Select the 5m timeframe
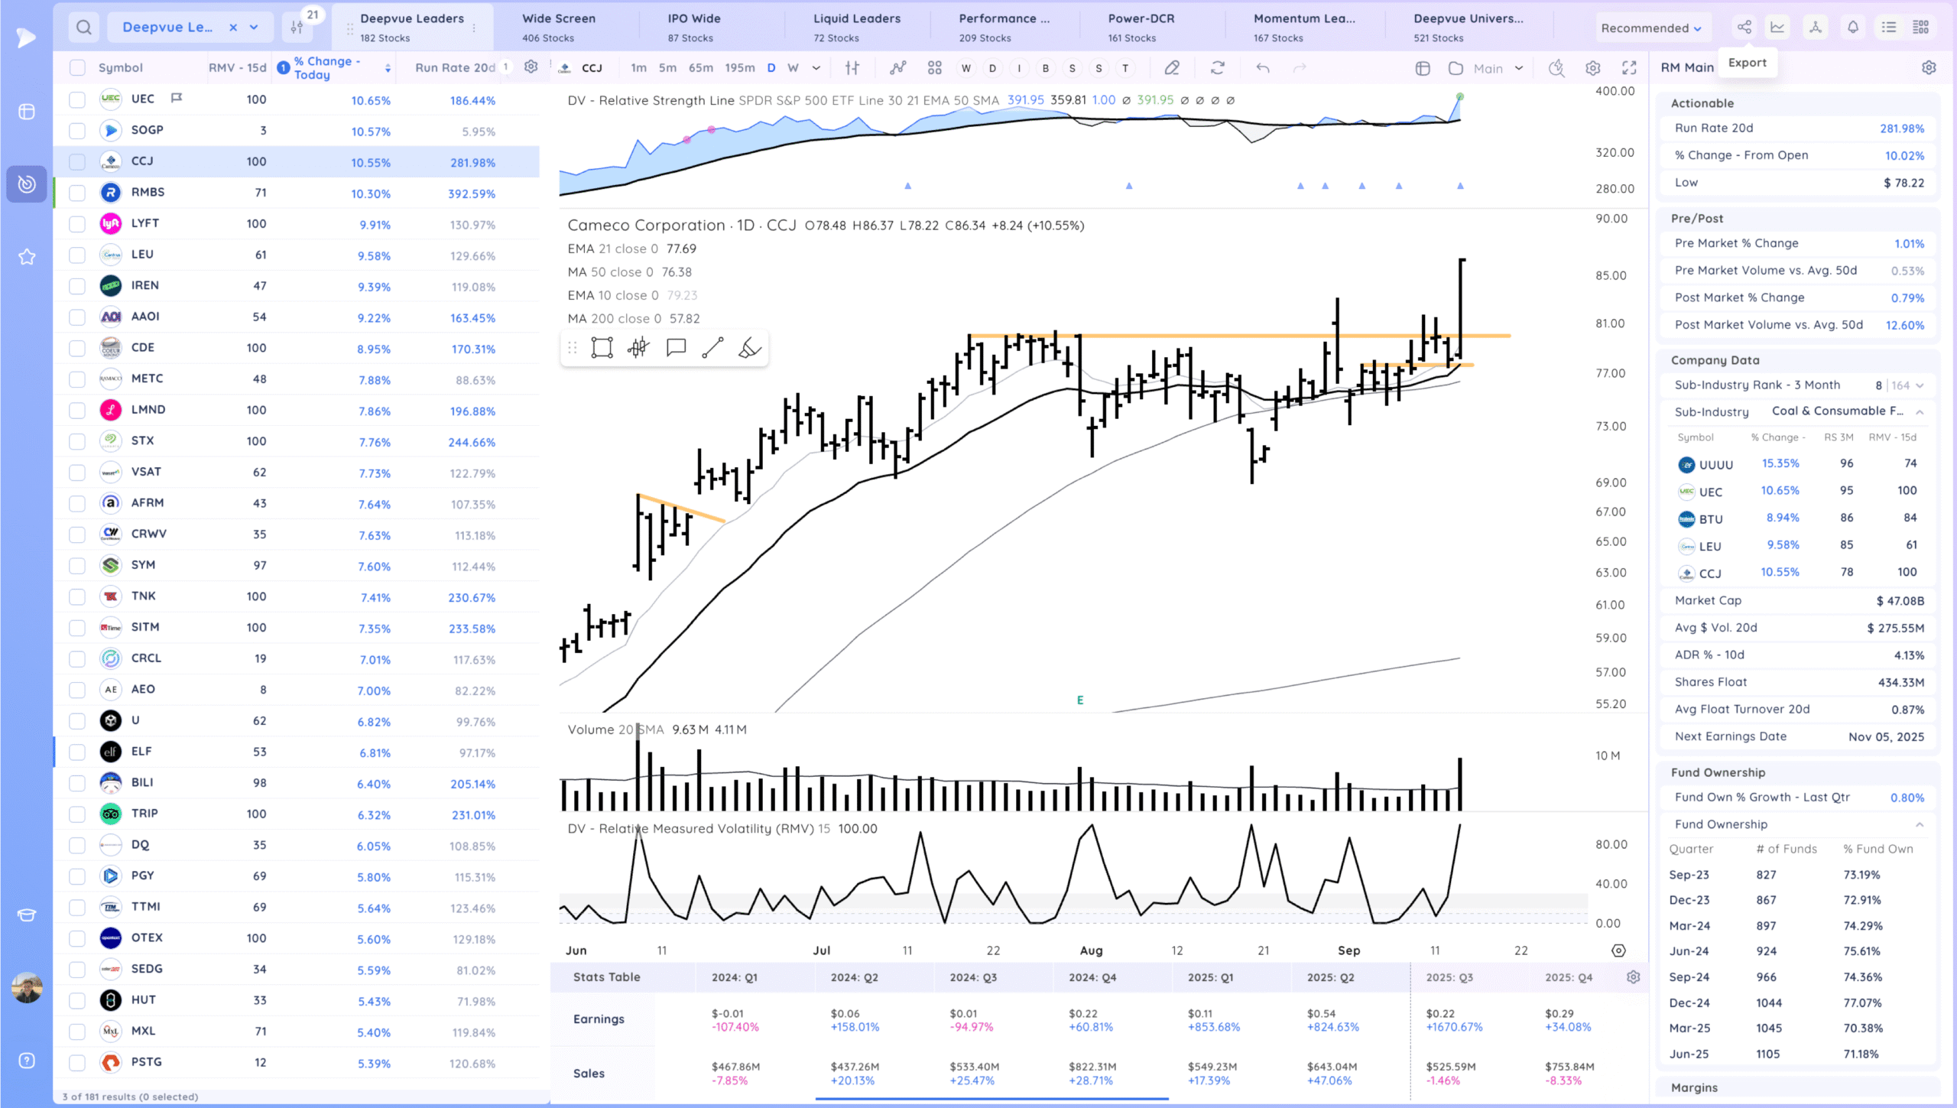Image resolution: width=1957 pixels, height=1108 pixels. pyautogui.click(x=667, y=68)
